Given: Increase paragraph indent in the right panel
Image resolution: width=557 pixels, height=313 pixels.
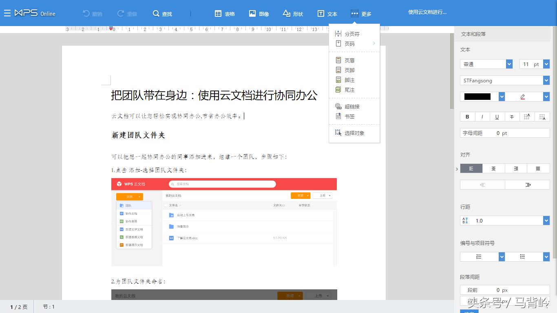Looking at the screenshot, I should [528, 185].
